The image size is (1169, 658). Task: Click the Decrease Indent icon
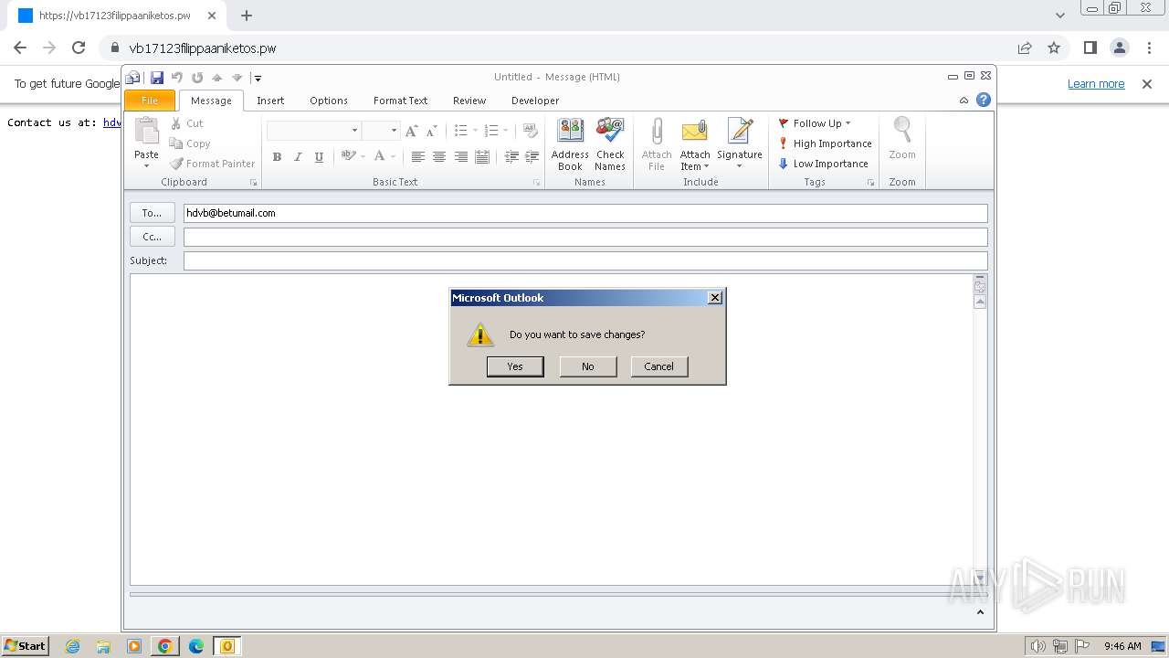(511, 157)
